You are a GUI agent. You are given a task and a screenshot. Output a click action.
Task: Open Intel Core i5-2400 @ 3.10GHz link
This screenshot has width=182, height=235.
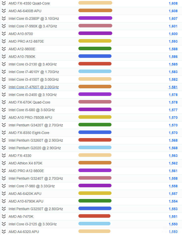tap(33, 95)
